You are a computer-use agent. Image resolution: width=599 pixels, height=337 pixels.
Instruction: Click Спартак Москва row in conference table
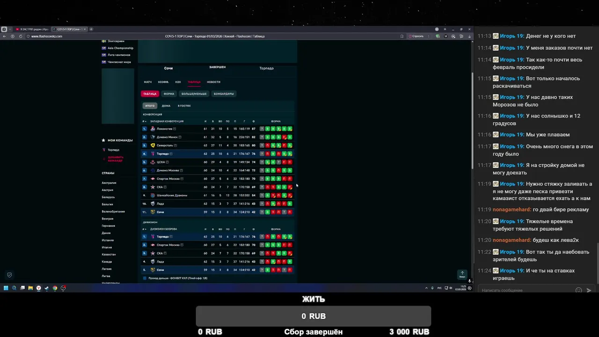click(x=218, y=179)
